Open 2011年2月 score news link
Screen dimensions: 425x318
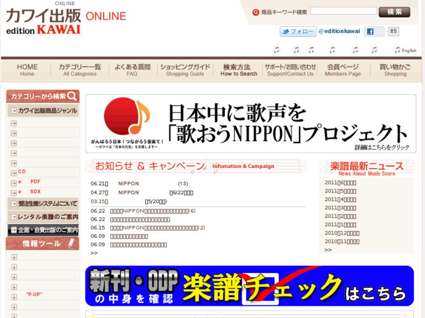(x=340, y=216)
